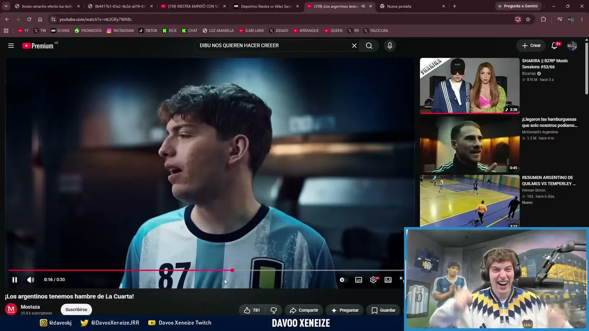The width and height of the screenshot is (589, 331).
Task: Open the tab search dropdown arrow
Action: click(6, 6)
